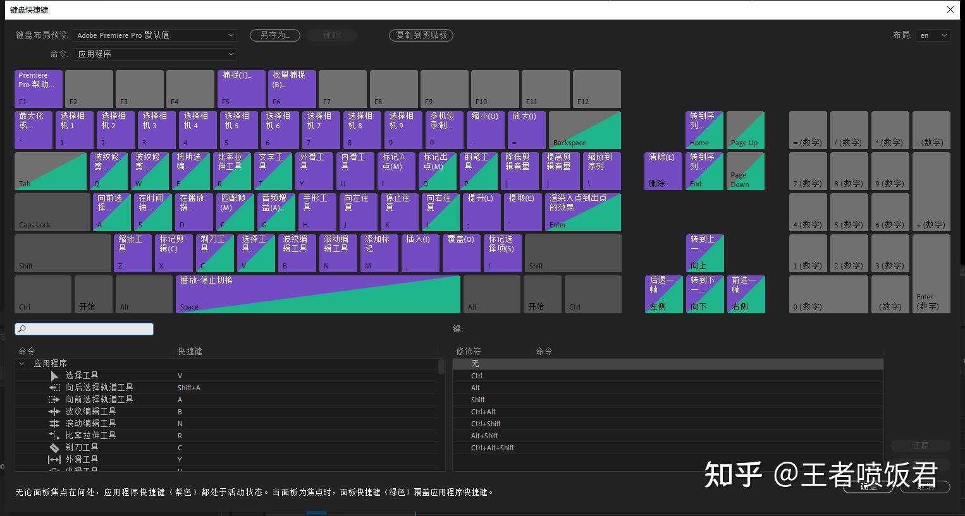This screenshot has width=965, height=516.
Task: Click the M key labeled 添加标记
Action: point(379,253)
